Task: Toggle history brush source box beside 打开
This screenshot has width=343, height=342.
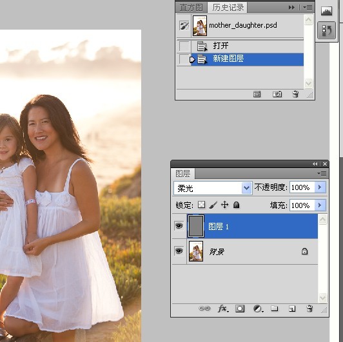Action: pyautogui.click(x=184, y=46)
